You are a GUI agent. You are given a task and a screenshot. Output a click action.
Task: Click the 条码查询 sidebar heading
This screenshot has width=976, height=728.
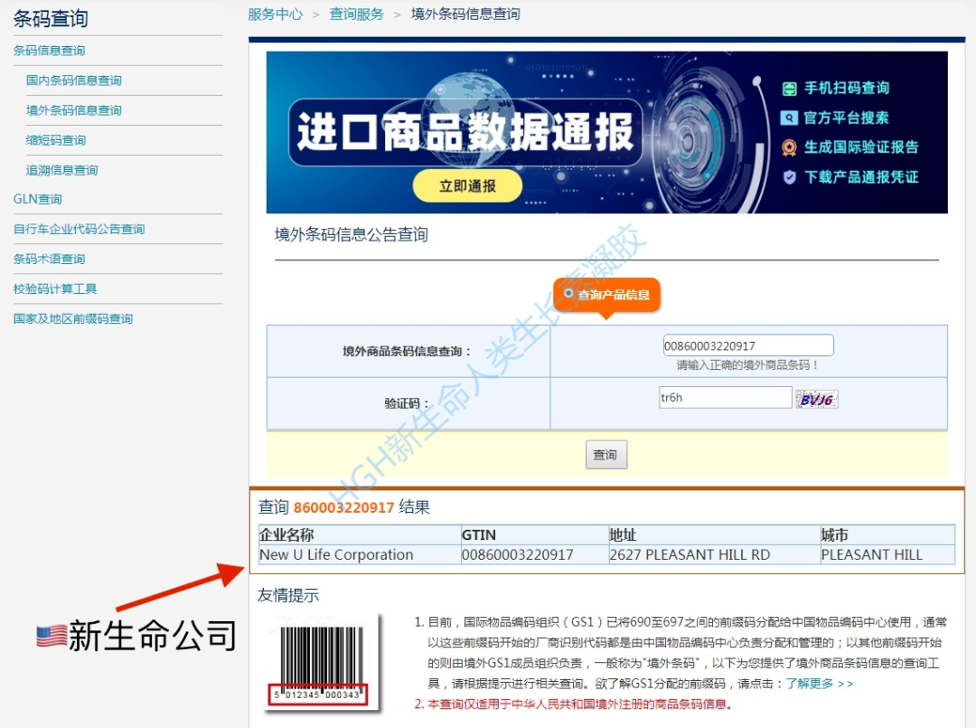click(51, 18)
